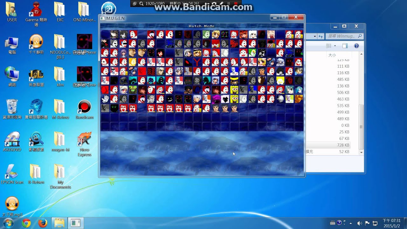Click the volume speaker tray icon
This screenshot has height=229, width=407.
pyautogui.click(x=360, y=223)
